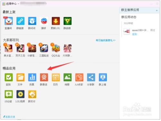This screenshot has width=161, height=121.
Task: Open the 群链接 chain link app
Action: pyautogui.click(x=20, y=21)
